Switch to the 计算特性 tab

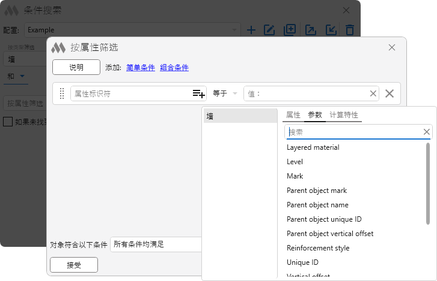pos(344,115)
